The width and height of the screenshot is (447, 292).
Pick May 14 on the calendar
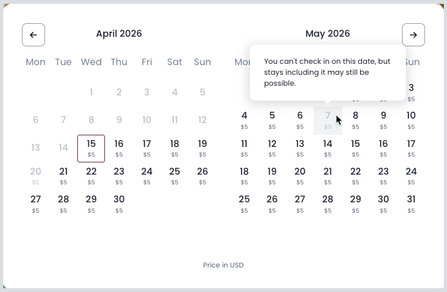click(328, 148)
